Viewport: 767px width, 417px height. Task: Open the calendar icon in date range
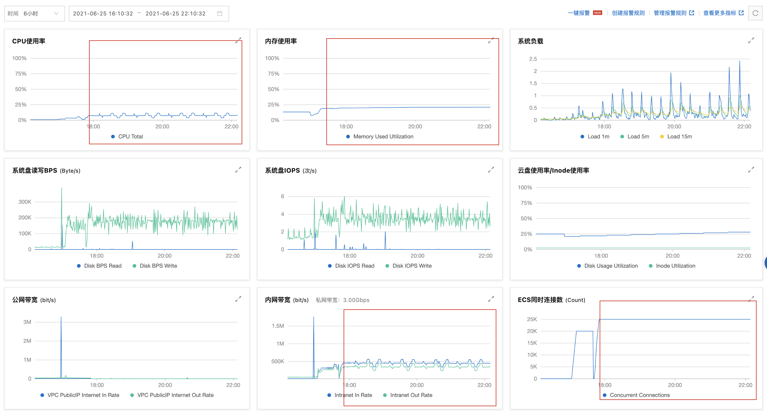coord(220,13)
